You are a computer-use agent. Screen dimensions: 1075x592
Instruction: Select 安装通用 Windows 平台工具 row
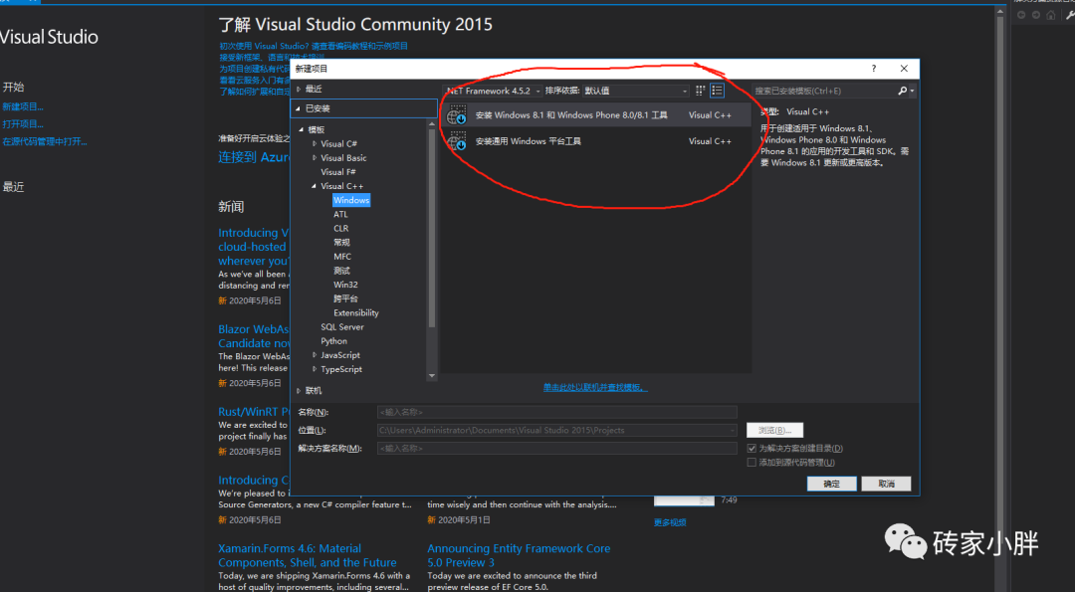(596, 141)
